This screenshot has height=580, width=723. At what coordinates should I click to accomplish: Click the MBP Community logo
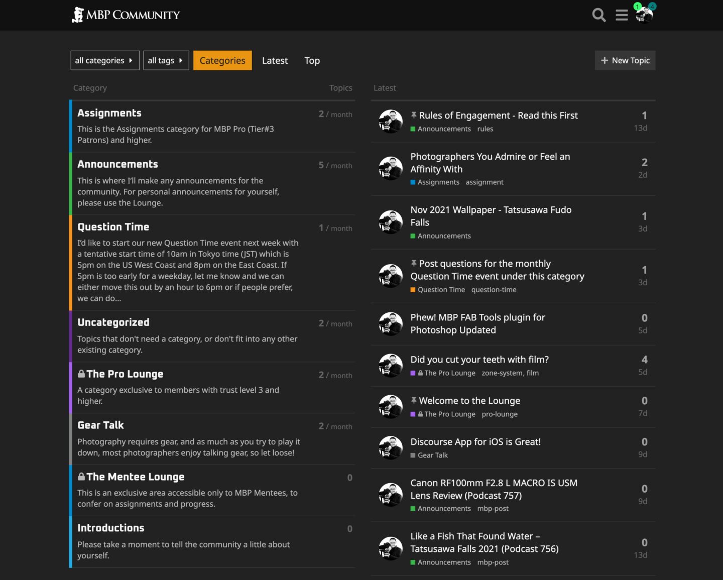click(126, 15)
